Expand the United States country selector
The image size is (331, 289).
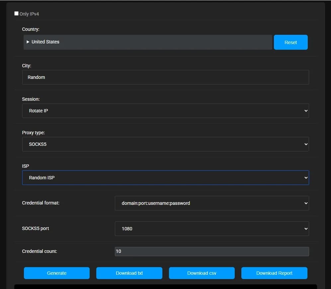click(x=148, y=42)
